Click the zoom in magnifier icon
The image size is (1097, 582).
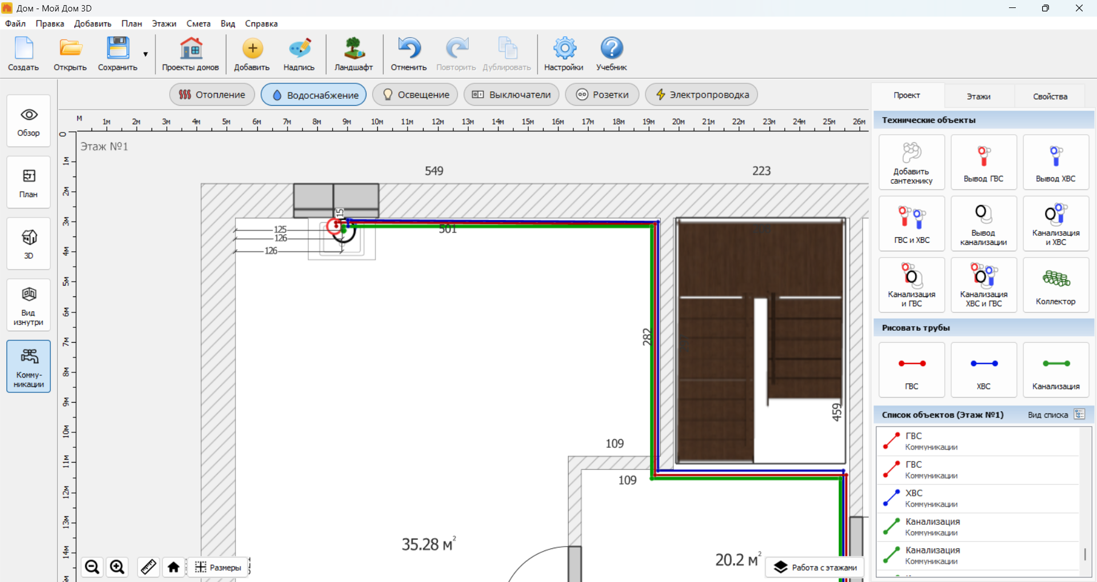[117, 567]
